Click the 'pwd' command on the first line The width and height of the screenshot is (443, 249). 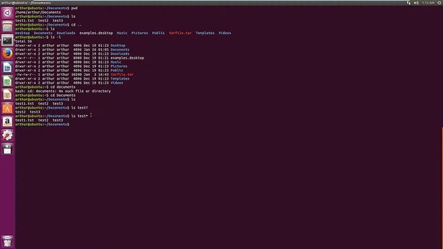point(74,8)
